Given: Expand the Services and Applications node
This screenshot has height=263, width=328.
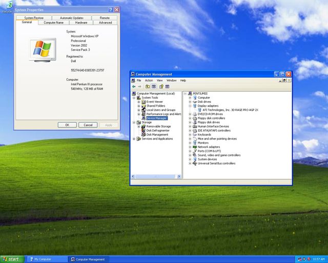Looking at the screenshot, I should 134,139.
